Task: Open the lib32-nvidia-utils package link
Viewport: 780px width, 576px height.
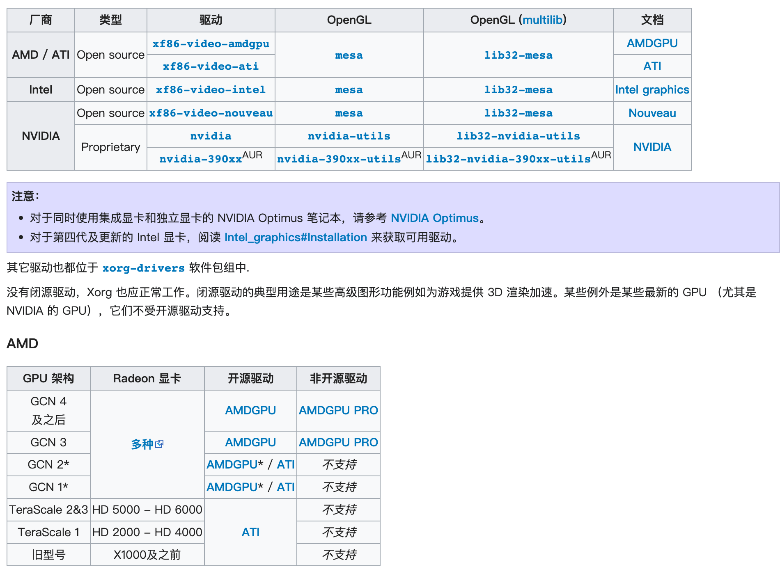Action: coord(518,136)
